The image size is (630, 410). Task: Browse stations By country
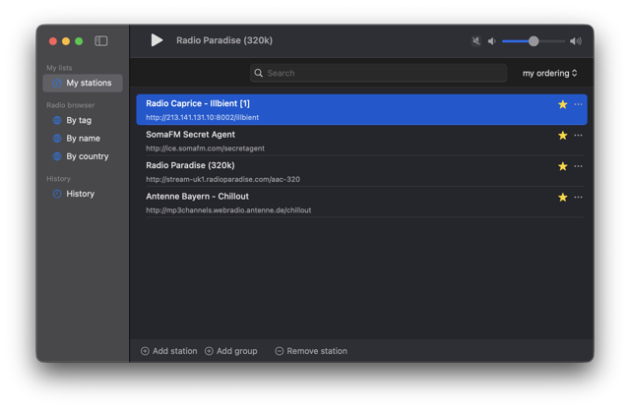[x=88, y=156]
